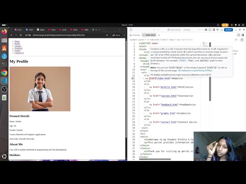The width and height of the screenshot is (246, 184).
Task: Toggle the right side panel layout icon
Action: pos(213,30)
